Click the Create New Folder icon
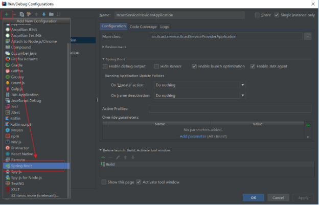The height and width of the screenshot is (205, 320). (51, 14)
